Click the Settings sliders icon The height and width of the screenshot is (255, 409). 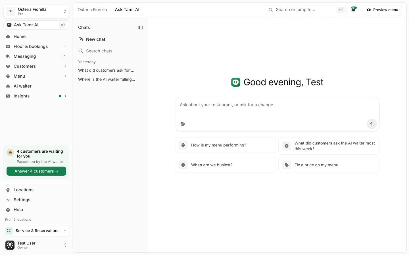(8, 200)
